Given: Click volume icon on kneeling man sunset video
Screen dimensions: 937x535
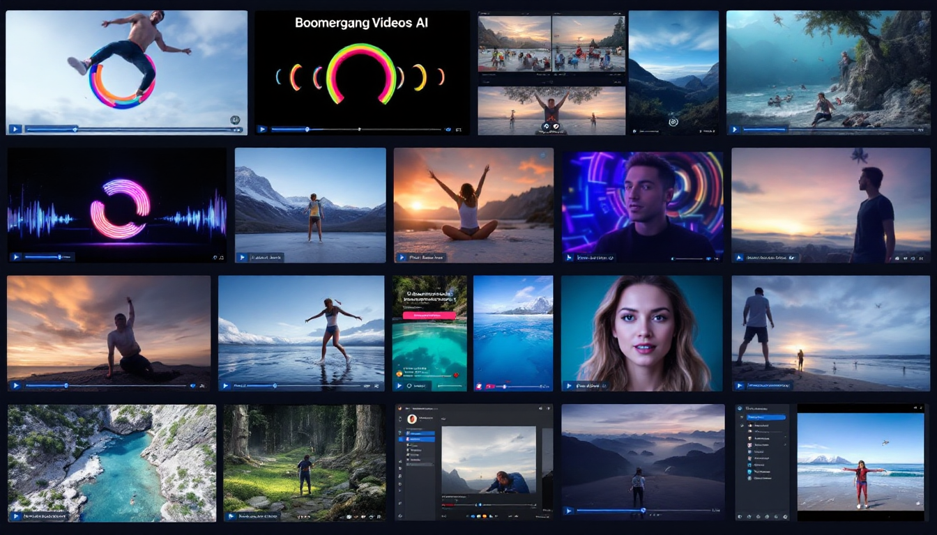Looking at the screenshot, I should tap(193, 385).
